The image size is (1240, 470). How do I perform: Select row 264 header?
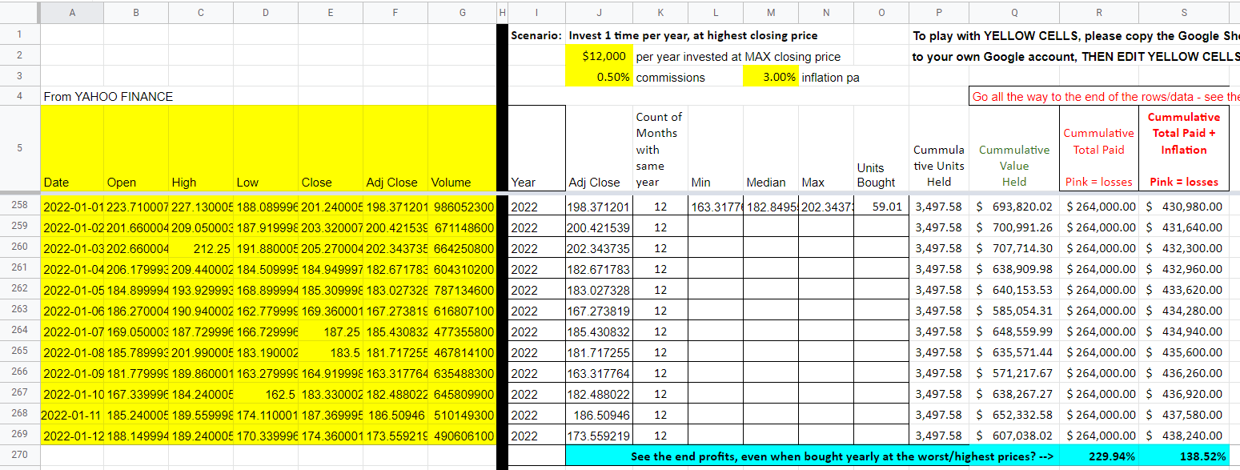pyautogui.click(x=19, y=331)
